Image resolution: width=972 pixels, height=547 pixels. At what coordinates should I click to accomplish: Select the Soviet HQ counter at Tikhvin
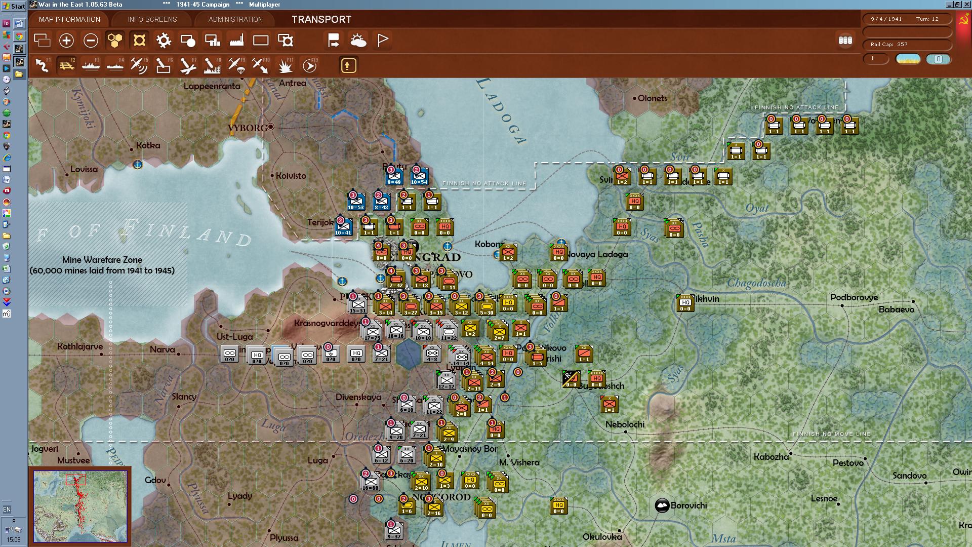(685, 303)
